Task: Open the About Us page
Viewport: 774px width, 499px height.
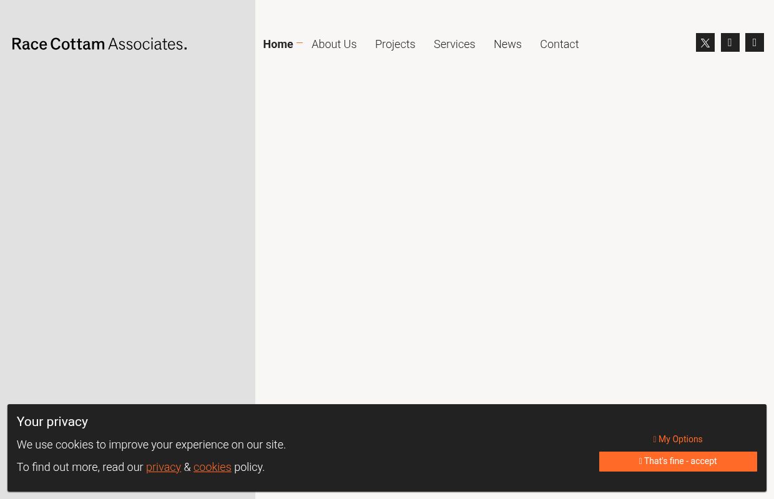Action: click(334, 44)
